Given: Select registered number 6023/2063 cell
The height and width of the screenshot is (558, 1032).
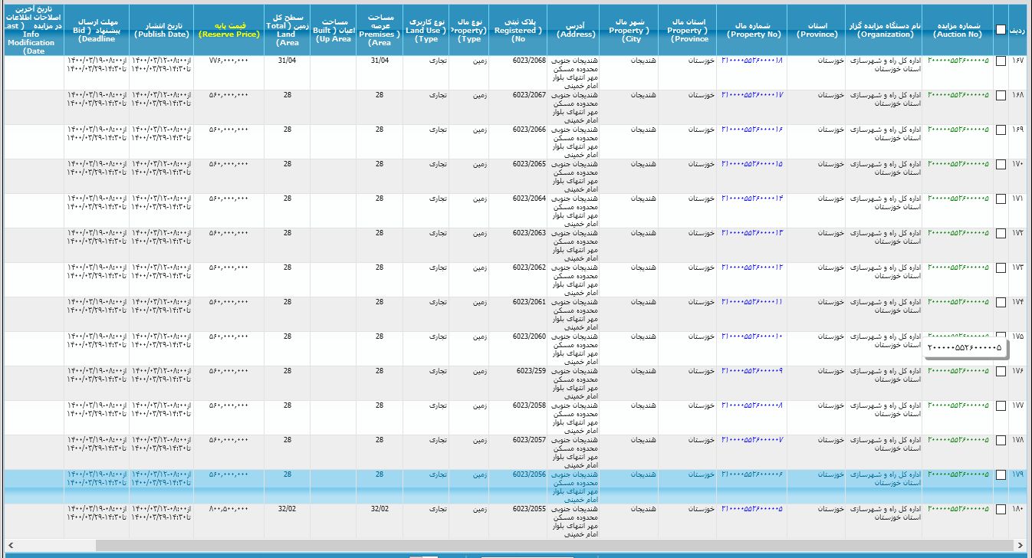Looking at the screenshot, I should pyautogui.click(x=529, y=233).
